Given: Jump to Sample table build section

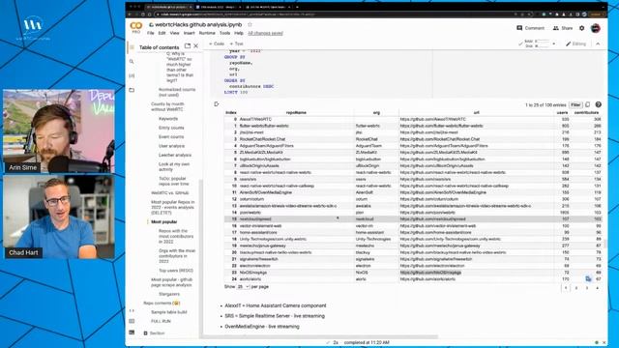Looking at the screenshot, I should pos(169,312).
